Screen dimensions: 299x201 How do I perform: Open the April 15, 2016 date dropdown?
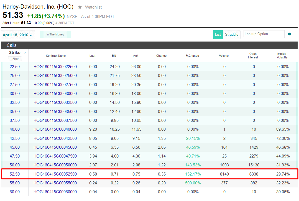tap(18, 35)
